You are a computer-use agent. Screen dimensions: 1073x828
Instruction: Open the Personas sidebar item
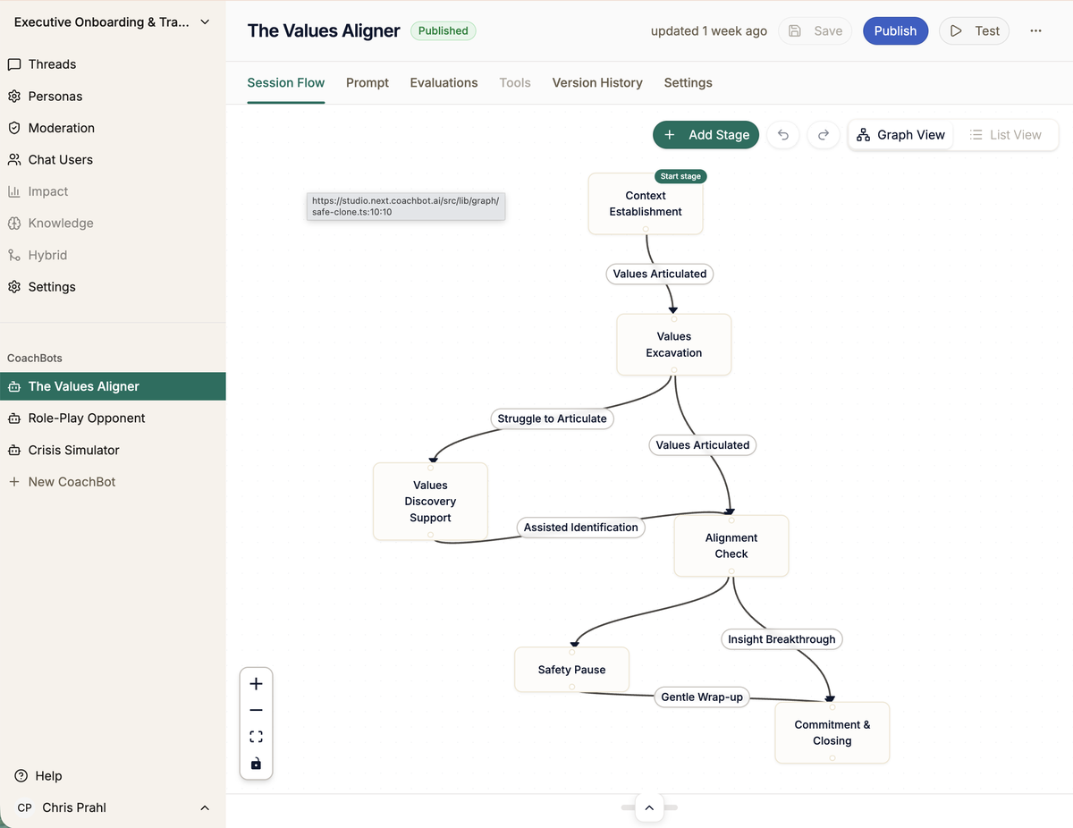pyautogui.click(x=55, y=96)
